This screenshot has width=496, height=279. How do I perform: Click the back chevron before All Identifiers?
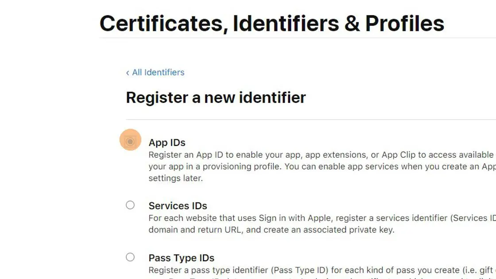[127, 73]
